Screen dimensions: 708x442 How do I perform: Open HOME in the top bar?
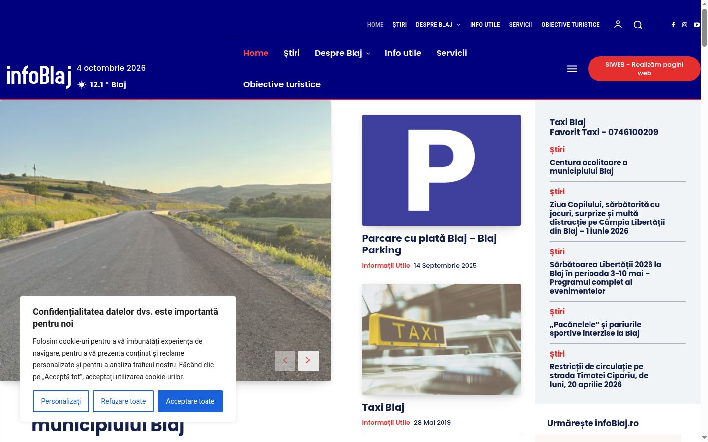[375, 25]
